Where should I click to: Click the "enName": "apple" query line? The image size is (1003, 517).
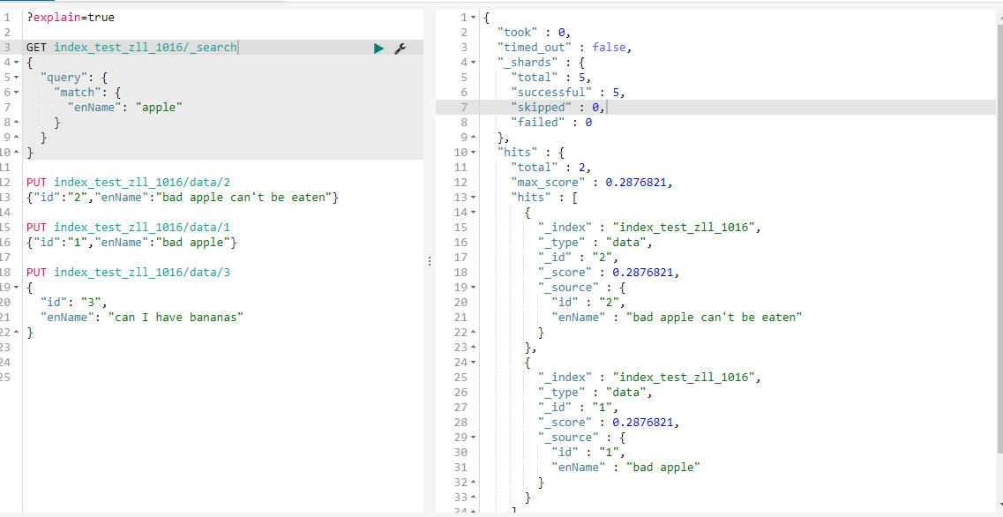pos(124,108)
